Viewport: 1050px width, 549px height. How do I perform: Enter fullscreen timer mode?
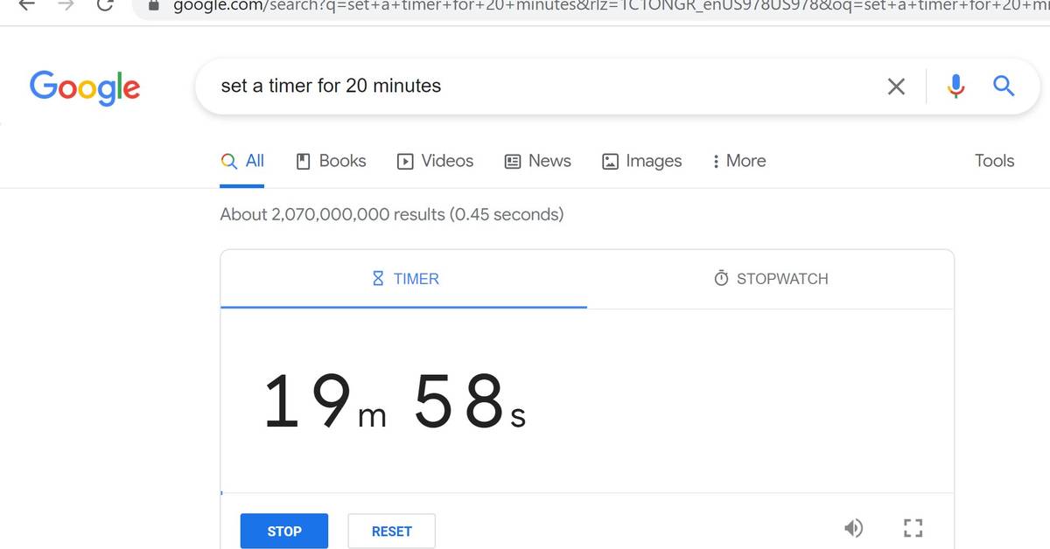(913, 528)
